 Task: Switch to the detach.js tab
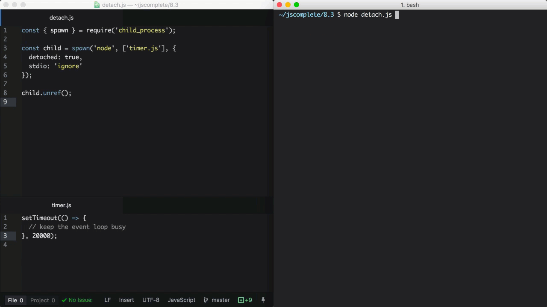tap(61, 17)
